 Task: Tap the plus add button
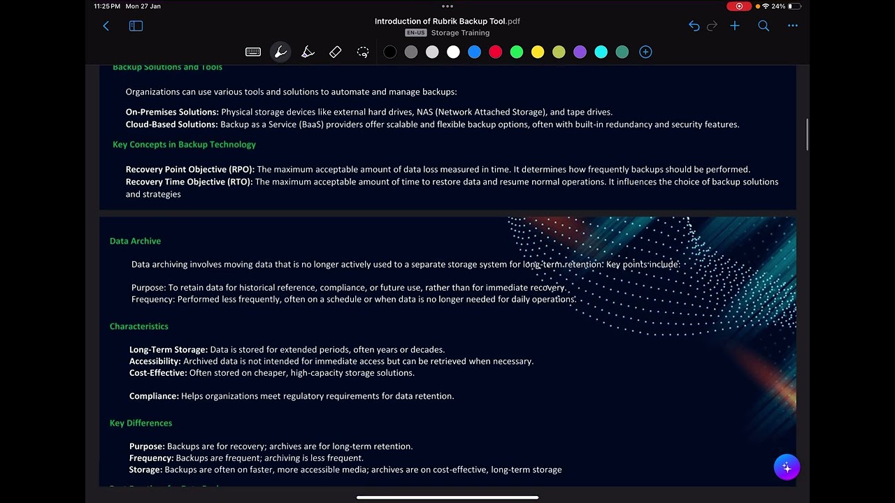pyautogui.click(x=735, y=26)
